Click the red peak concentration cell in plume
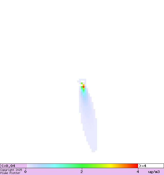This screenshot has height=175, width=164. click(x=83, y=87)
